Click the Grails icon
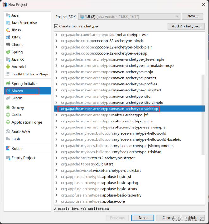The image size is (209, 224). [8, 115]
